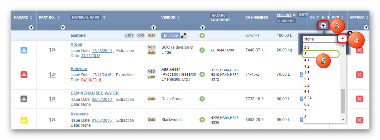This screenshot has width=380, height=140.
Task: Click the Gold badge on Kerosene row
Action: click(151, 120)
